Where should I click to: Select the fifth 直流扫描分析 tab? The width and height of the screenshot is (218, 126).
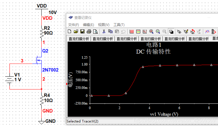pyautogui.click(x=175, y=39)
